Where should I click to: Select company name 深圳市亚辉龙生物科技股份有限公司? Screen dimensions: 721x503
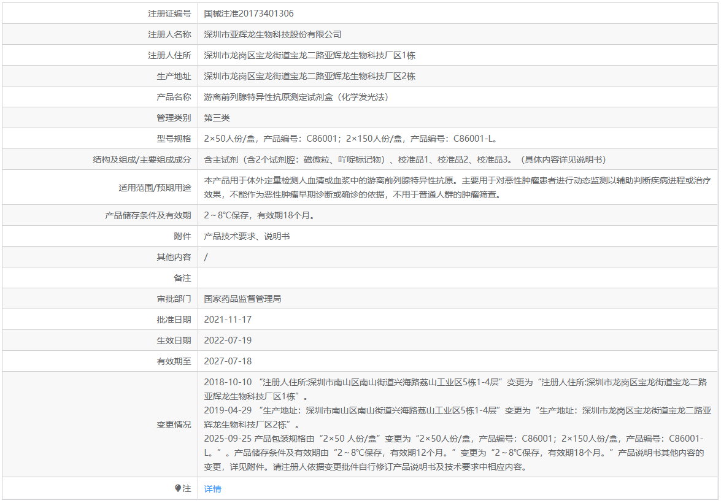tap(272, 34)
